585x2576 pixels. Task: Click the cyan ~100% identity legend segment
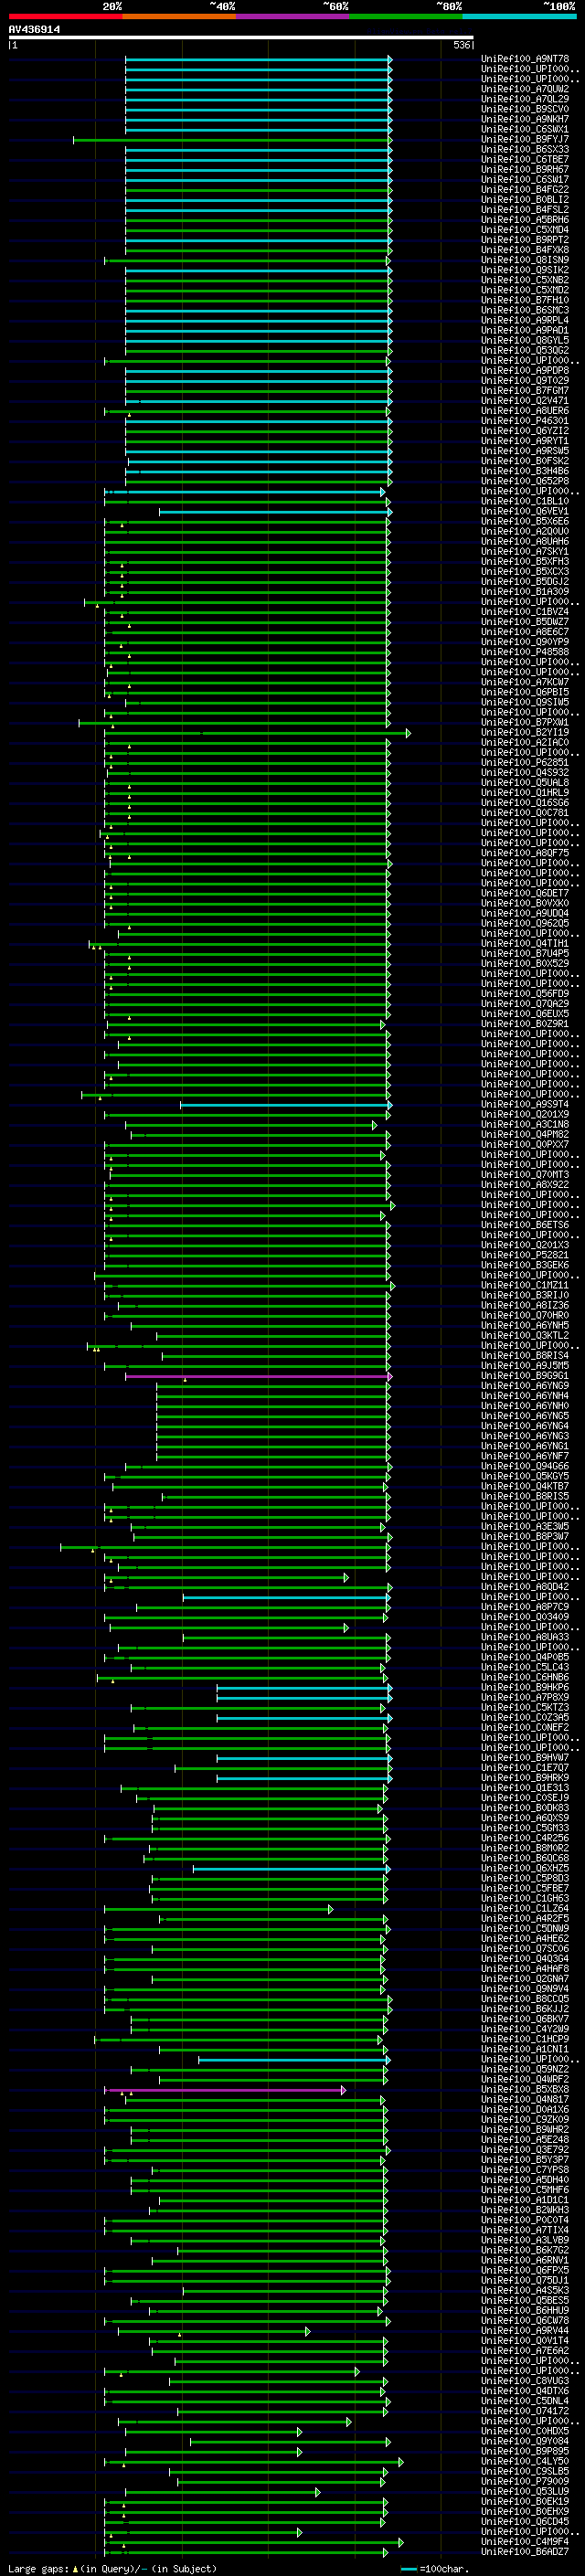(519, 16)
